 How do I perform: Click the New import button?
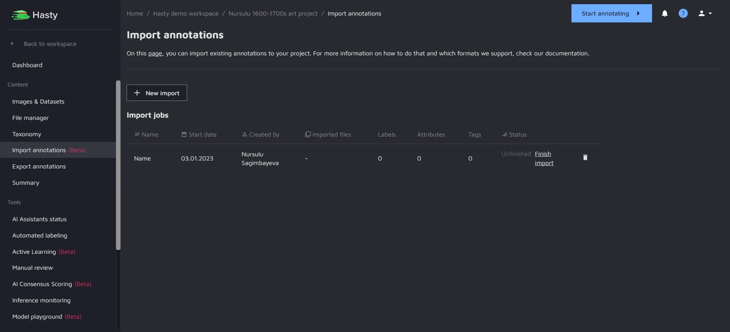[157, 93]
